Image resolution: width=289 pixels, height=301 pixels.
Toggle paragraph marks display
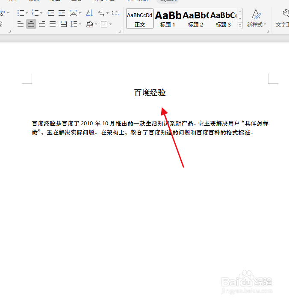tap(101, 13)
